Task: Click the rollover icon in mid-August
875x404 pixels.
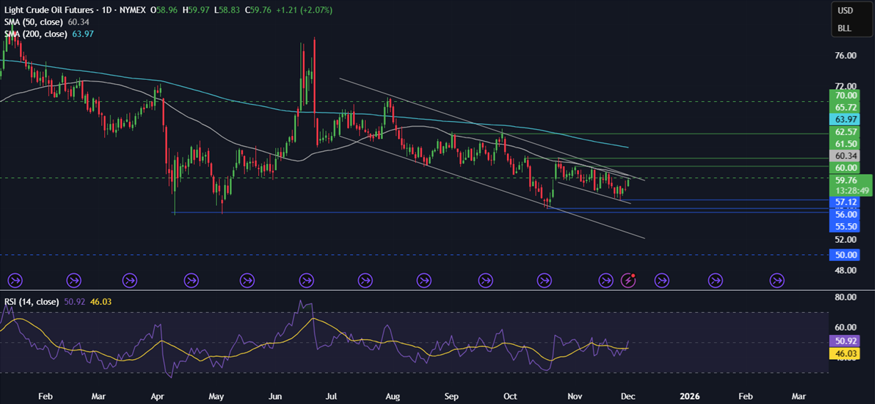Action: pos(424,281)
